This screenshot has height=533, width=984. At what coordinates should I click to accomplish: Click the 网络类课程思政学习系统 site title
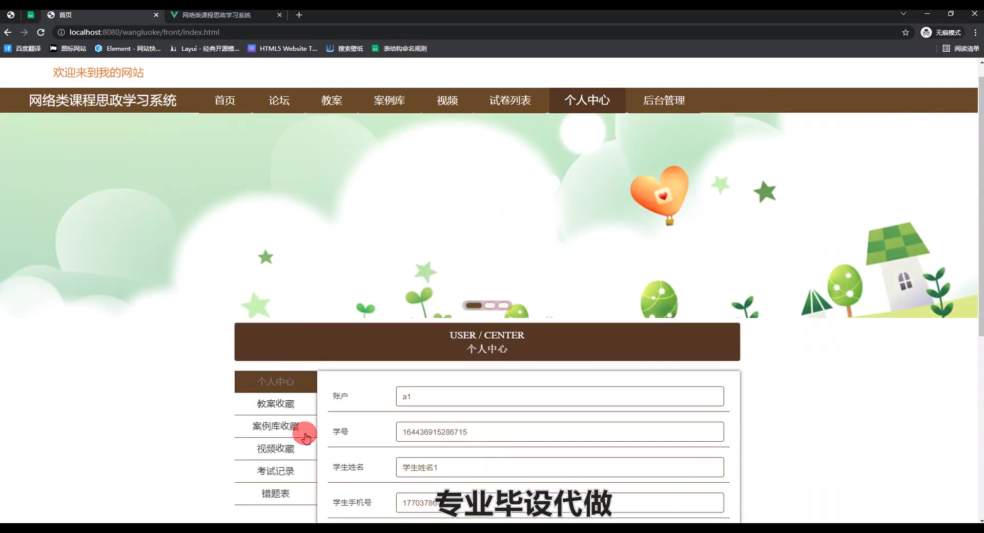(102, 100)
